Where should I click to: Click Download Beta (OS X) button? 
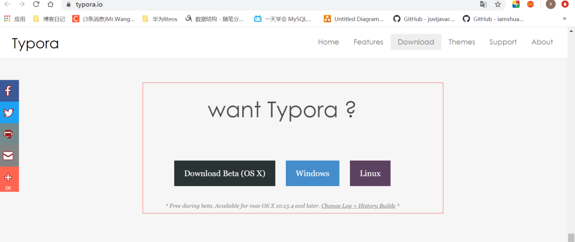(225, 173)
